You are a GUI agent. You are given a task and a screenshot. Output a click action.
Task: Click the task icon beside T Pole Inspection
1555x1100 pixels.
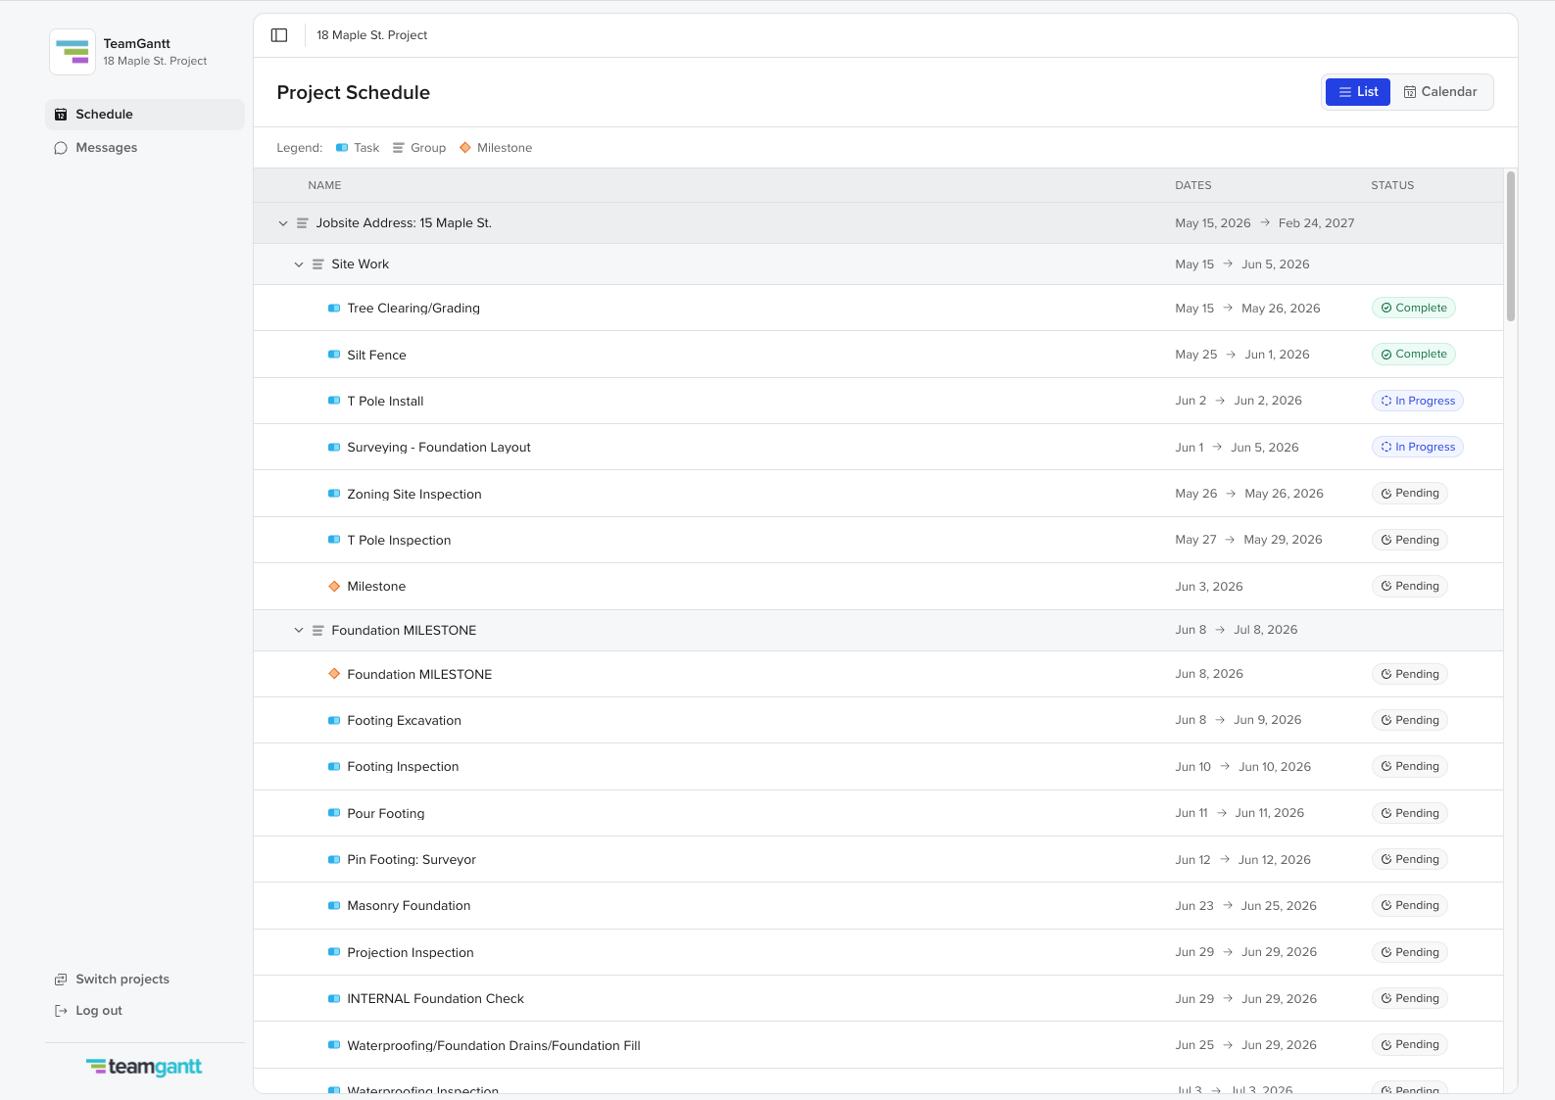point(334,541)
